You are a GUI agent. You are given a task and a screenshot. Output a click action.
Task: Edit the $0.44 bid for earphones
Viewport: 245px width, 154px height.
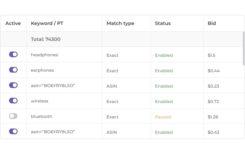(x=214, y=71)
